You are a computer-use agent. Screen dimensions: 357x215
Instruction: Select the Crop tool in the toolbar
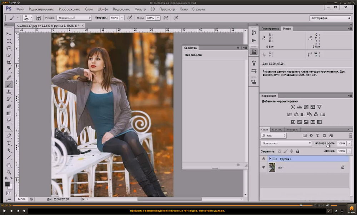point(9,63)
